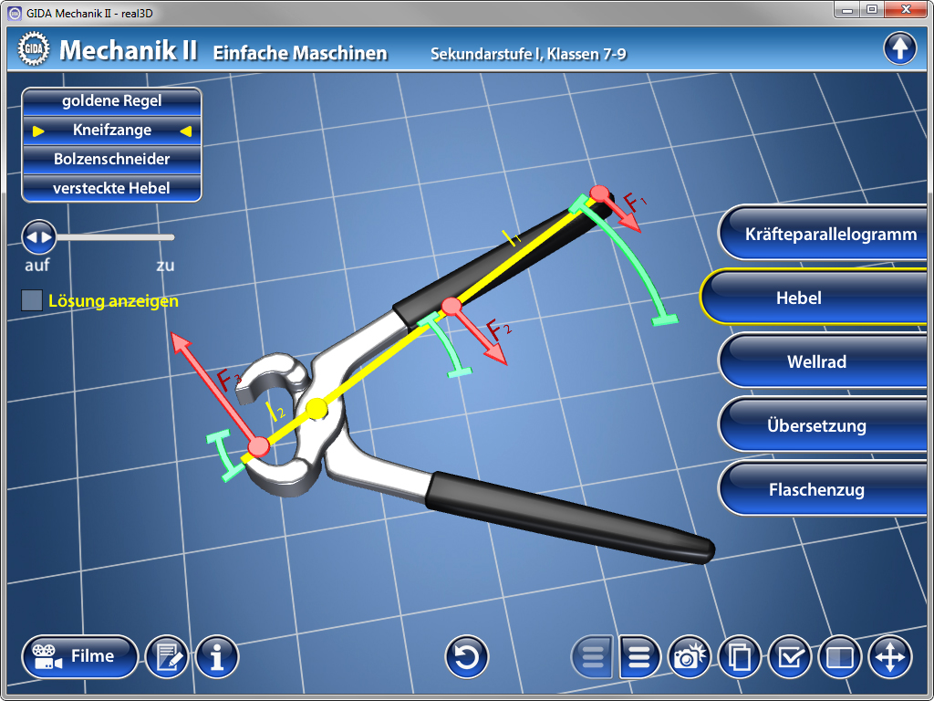934x701 pixels.
Task: Select Bolzenschneider from the list
Action: pyautogui.click(x=111, y=159)
